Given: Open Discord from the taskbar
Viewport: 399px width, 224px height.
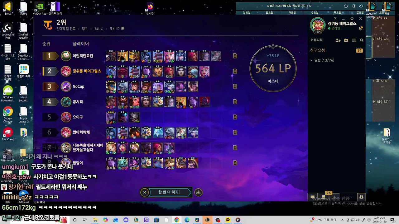Looking at the screenshot, I should pos(126,220).
